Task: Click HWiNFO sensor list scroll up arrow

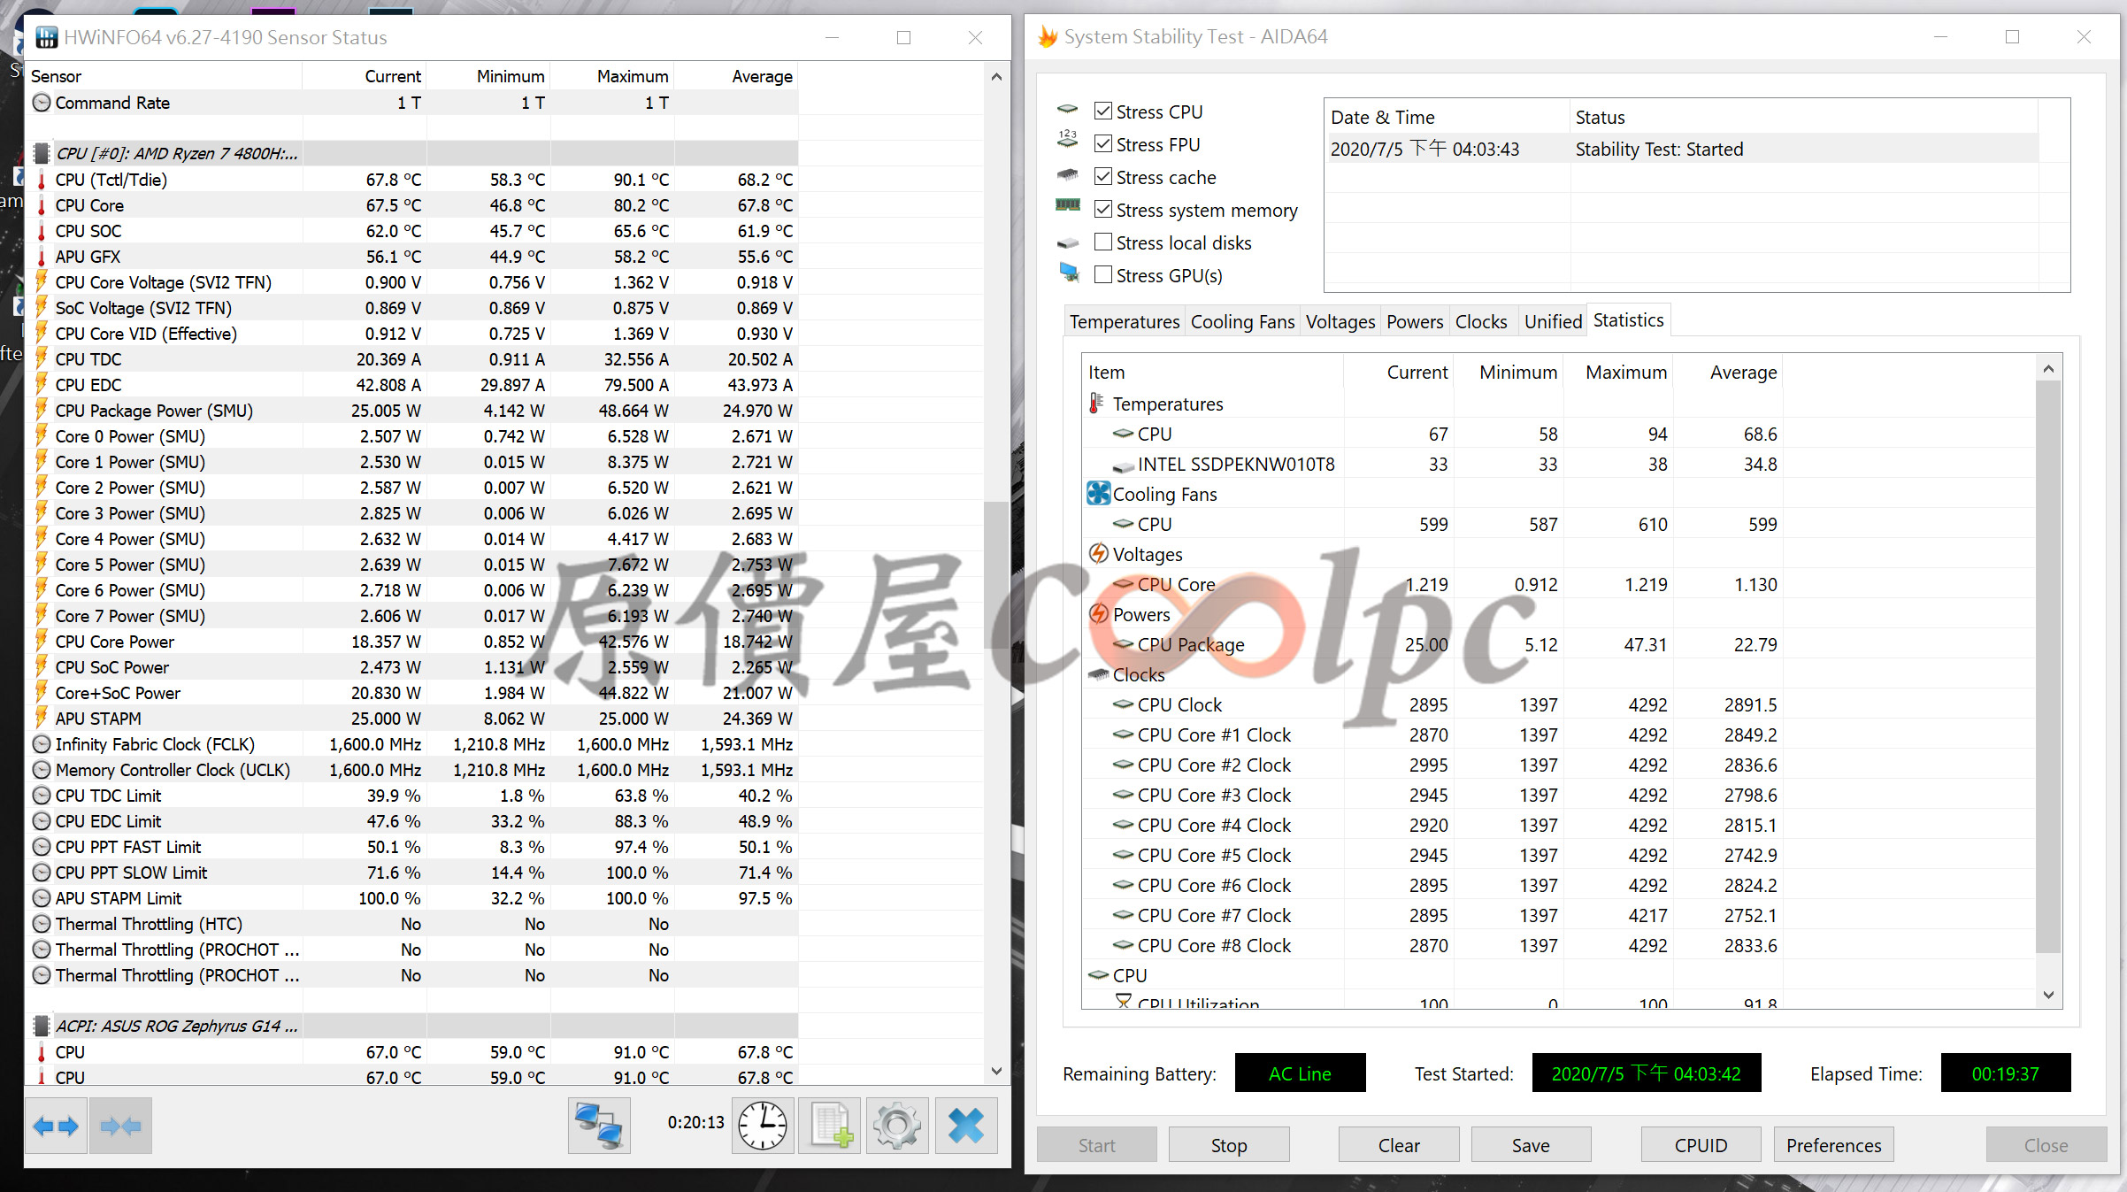Action: click(996, 77)
